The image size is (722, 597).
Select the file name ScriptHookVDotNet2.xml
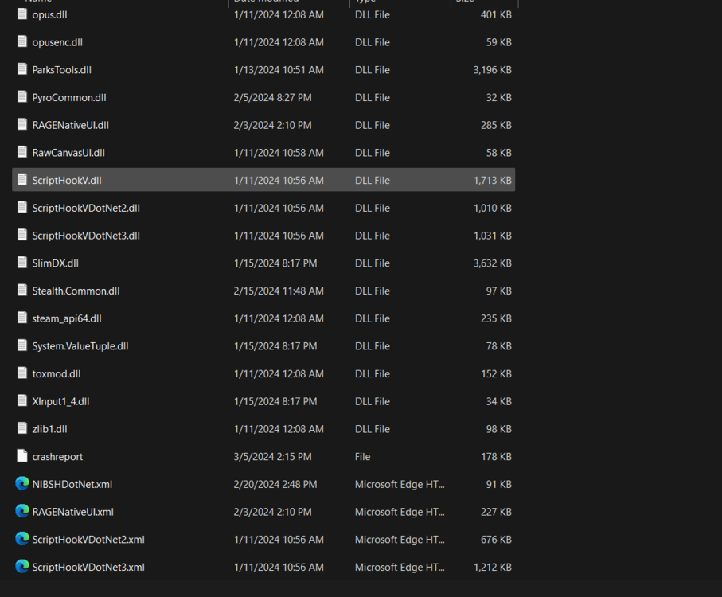click(x=88, y=540)
